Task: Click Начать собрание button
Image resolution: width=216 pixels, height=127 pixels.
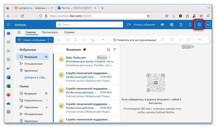Action: pos(144,25)
